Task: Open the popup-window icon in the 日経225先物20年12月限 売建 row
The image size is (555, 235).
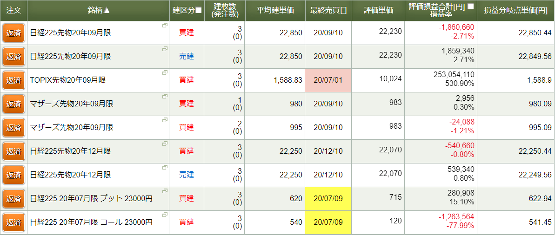Action: [165, 167]
